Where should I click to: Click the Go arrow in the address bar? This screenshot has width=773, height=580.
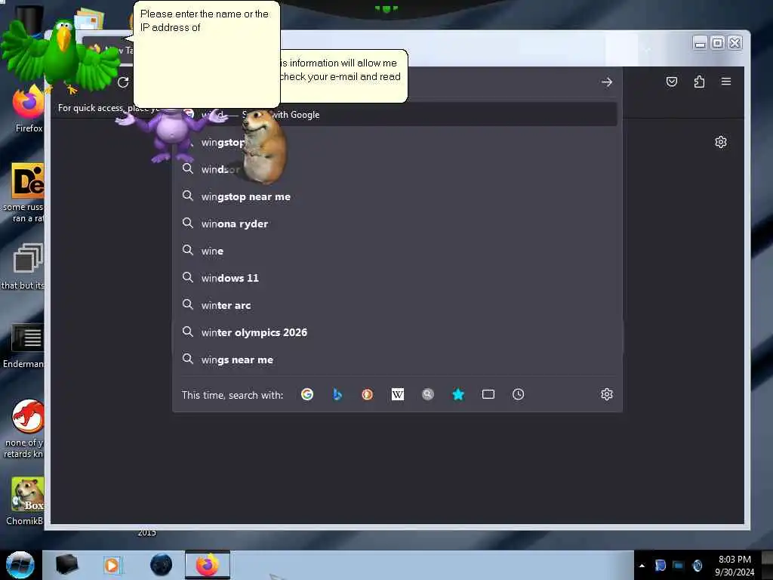click(x=607, y=82)
